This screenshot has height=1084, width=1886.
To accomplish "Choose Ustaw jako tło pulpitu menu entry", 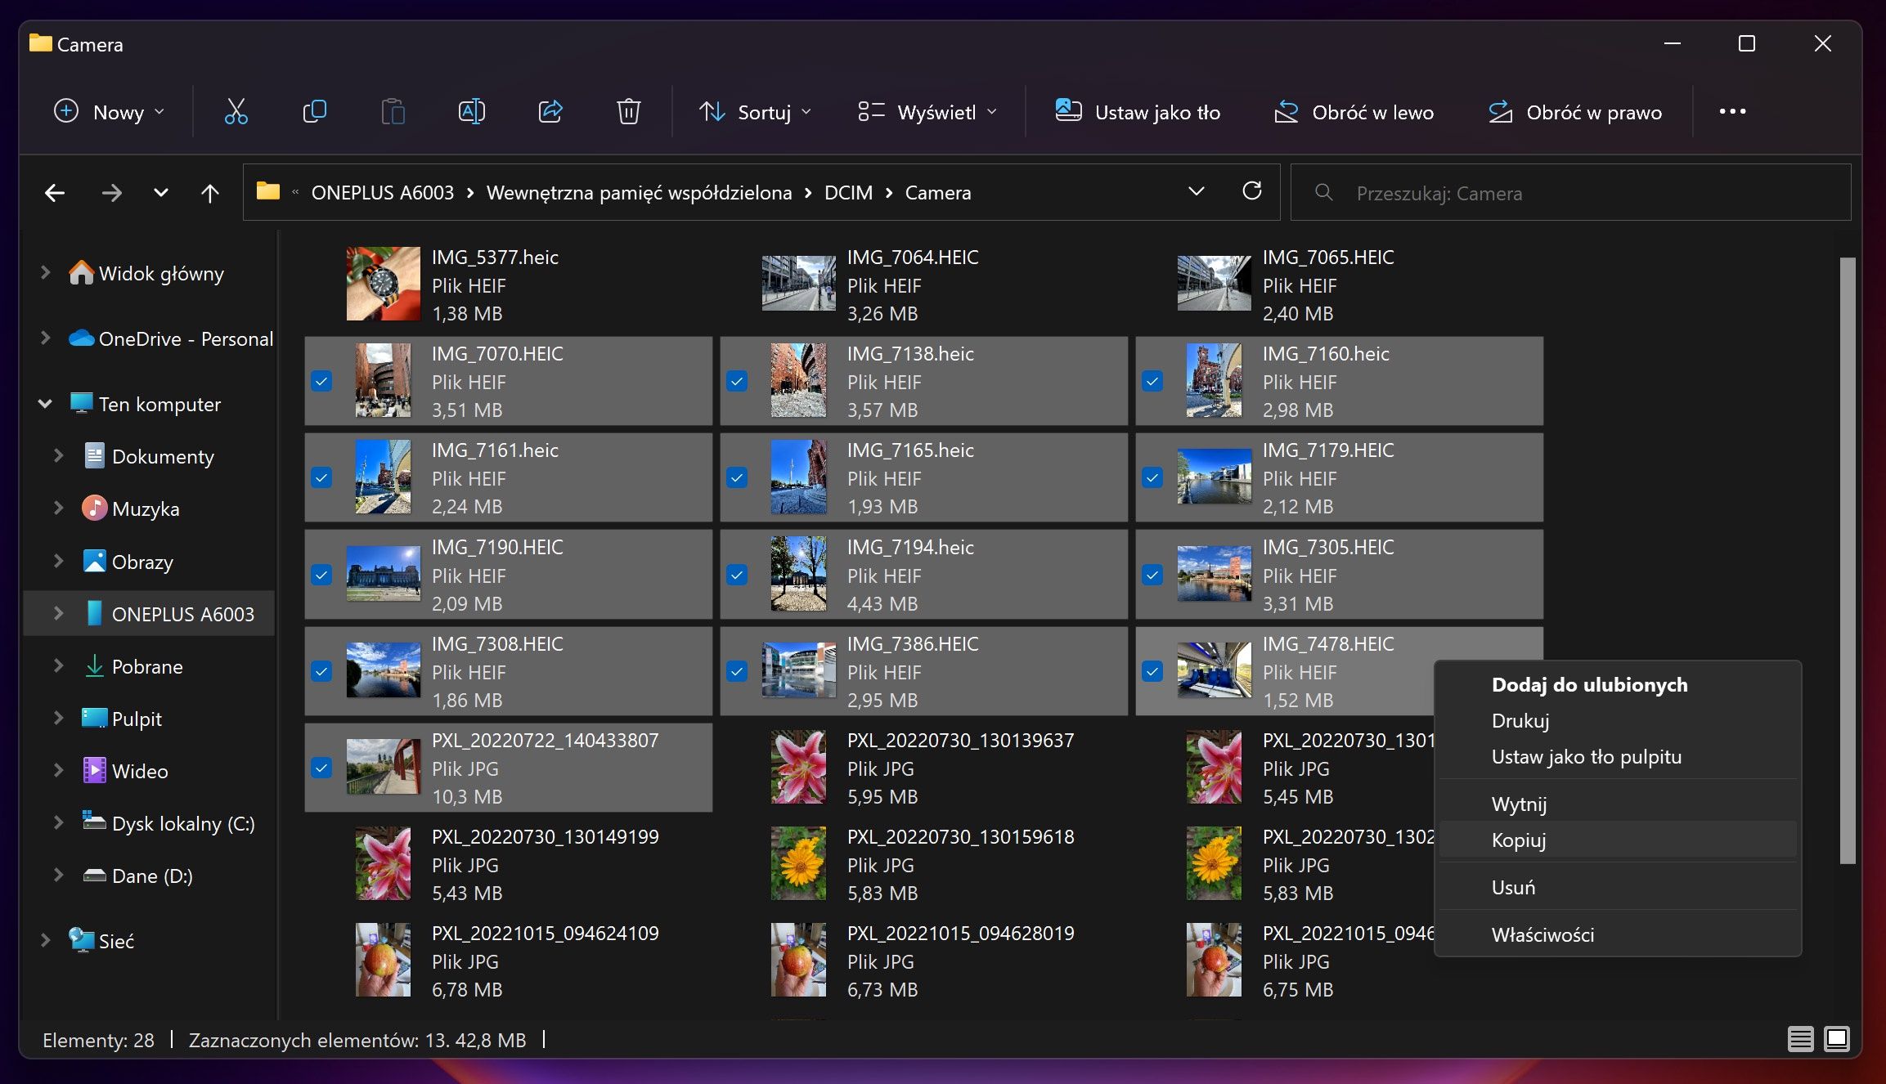I will (x=1618, y=756).
